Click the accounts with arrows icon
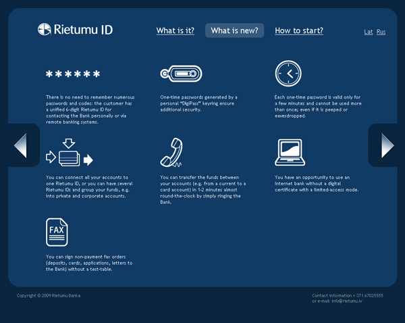The width and height of the screenshot is (405, 323). (x=70, y=152)
